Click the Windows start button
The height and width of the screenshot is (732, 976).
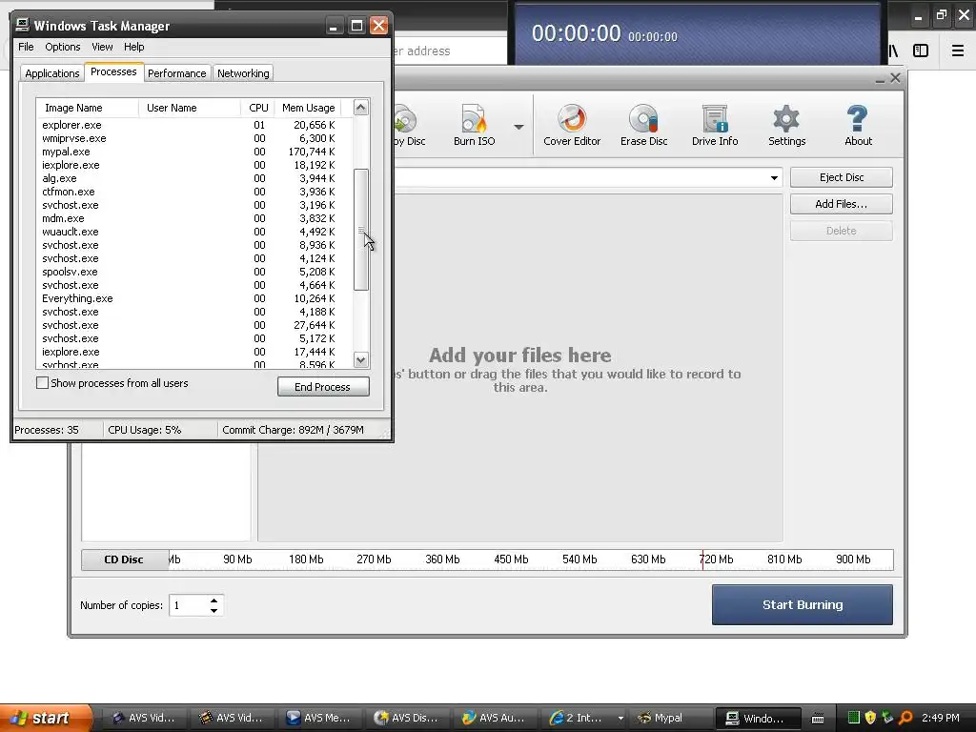pos(45,718)
